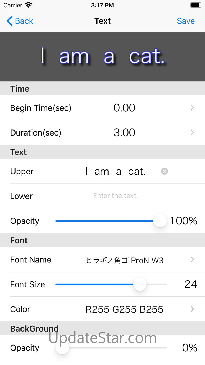Tap the Back chevron icon
This screenshot has width=205, height=365.
(9, 21)
